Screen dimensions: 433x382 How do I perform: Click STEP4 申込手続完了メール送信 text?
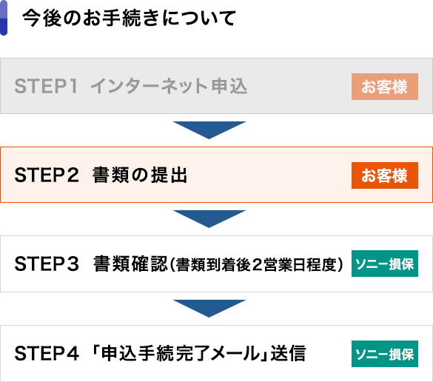point(160,354)
